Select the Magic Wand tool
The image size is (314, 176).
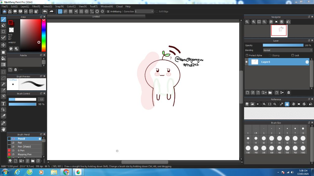point(3,84)
